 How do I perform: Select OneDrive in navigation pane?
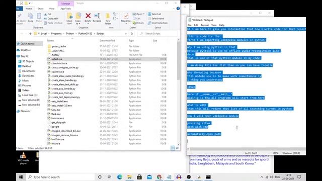[26, 50]
